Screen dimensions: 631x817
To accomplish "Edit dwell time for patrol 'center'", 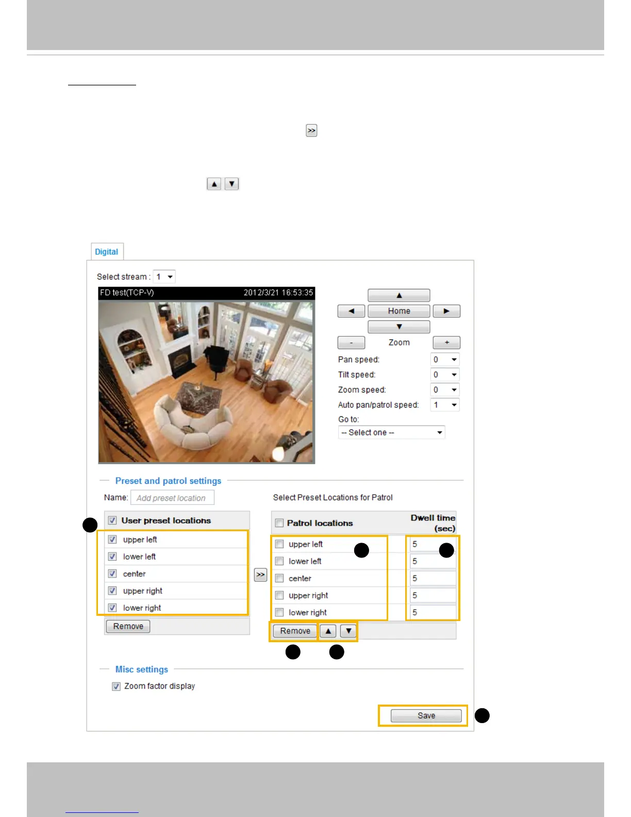I will click(433, 578).
